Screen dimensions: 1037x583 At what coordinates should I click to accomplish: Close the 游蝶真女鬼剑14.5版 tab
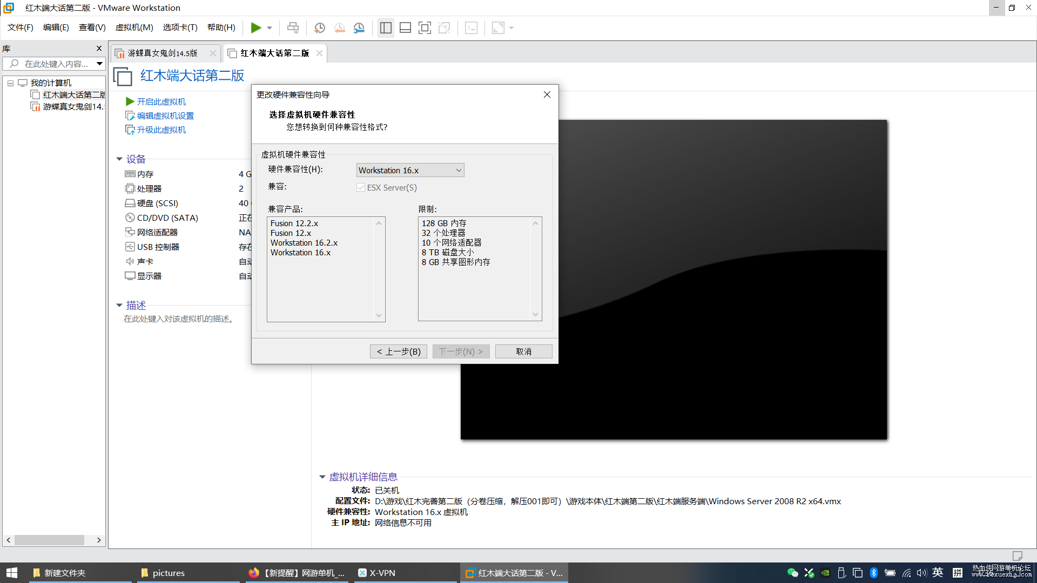(x=213, y=53)
